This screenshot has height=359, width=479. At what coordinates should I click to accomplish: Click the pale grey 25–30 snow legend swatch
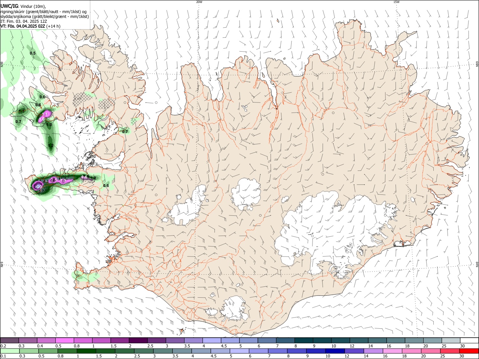click(x=451, y=340)
